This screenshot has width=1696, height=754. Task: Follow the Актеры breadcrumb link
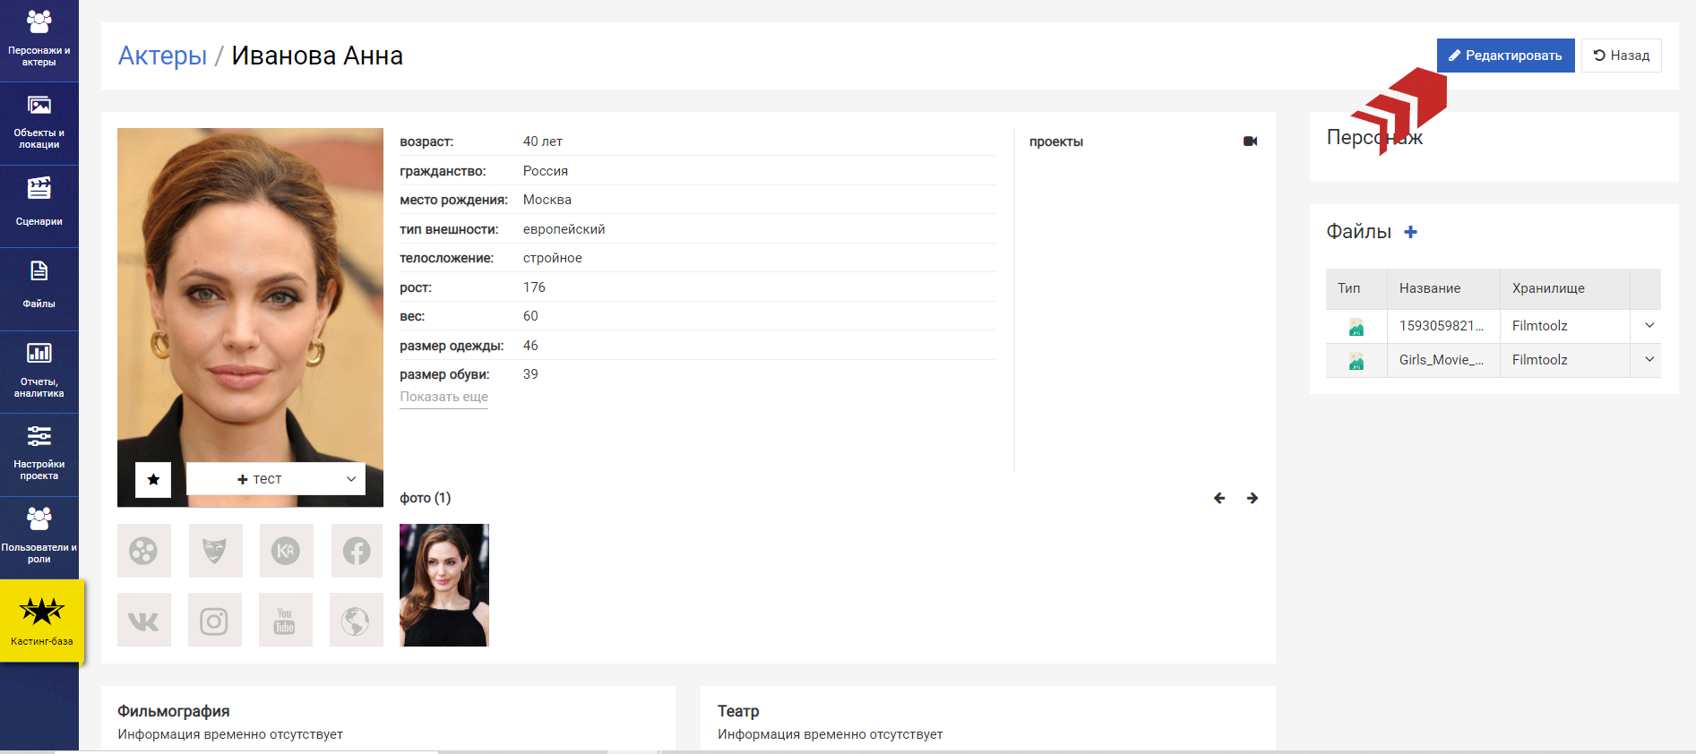coord(162,56)
